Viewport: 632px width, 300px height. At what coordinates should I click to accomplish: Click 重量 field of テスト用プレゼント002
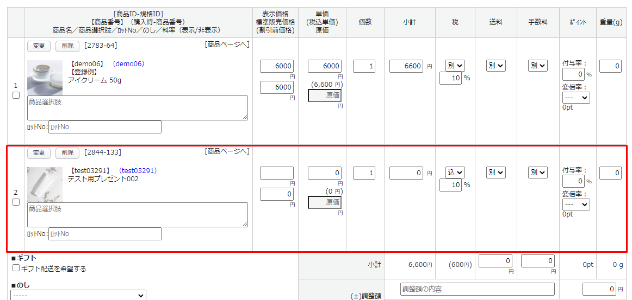point(610,173)
